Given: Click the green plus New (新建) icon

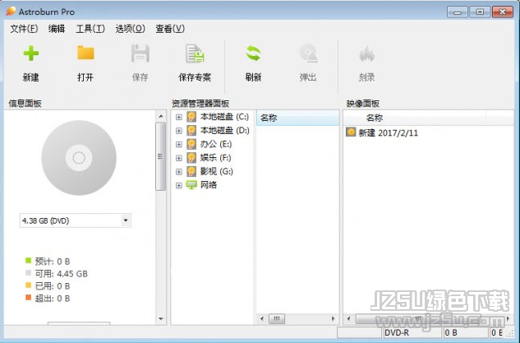Looking at the screenshot, I should click(31, 53).
